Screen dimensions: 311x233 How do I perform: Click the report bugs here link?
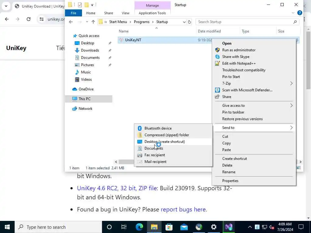click(183, 209)
